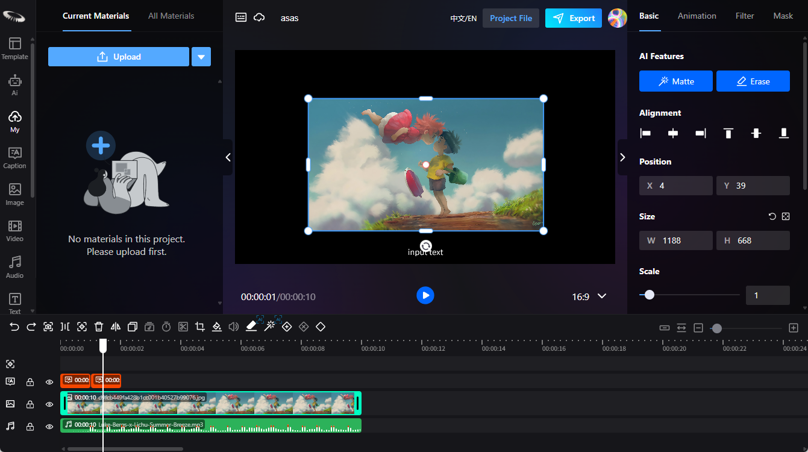Lock the image track
This screenshot has width=808, height=452.
30,404
